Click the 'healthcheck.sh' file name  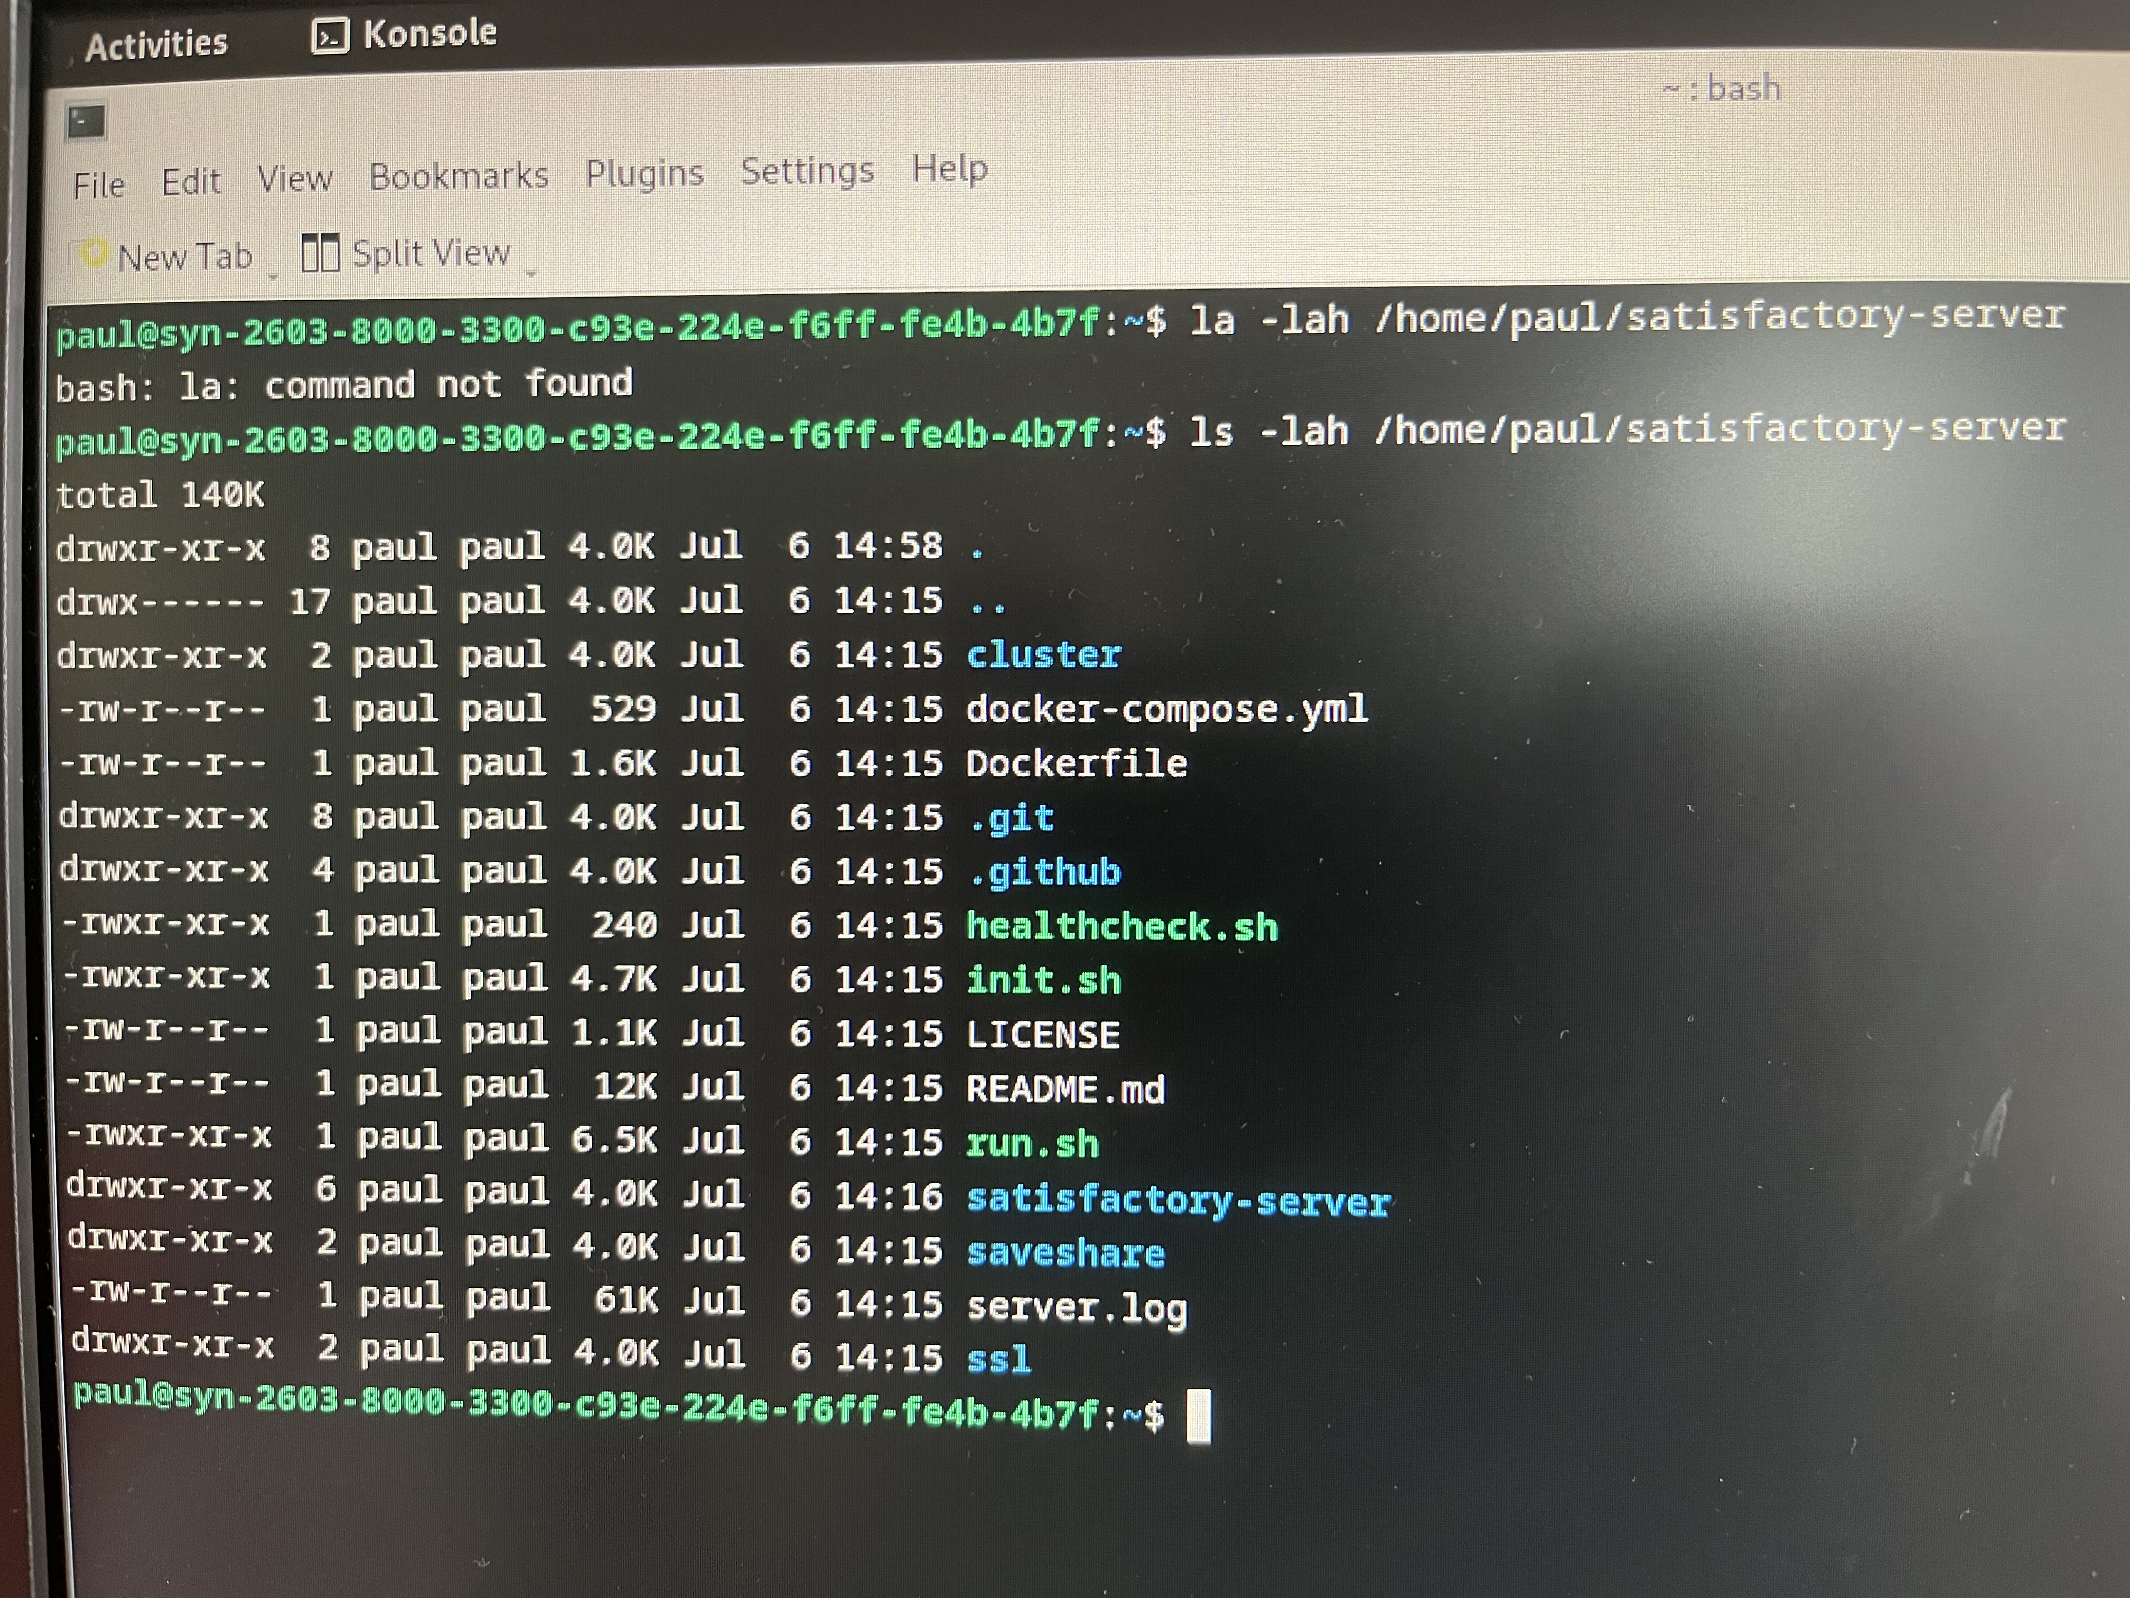tap(1122, 927)
